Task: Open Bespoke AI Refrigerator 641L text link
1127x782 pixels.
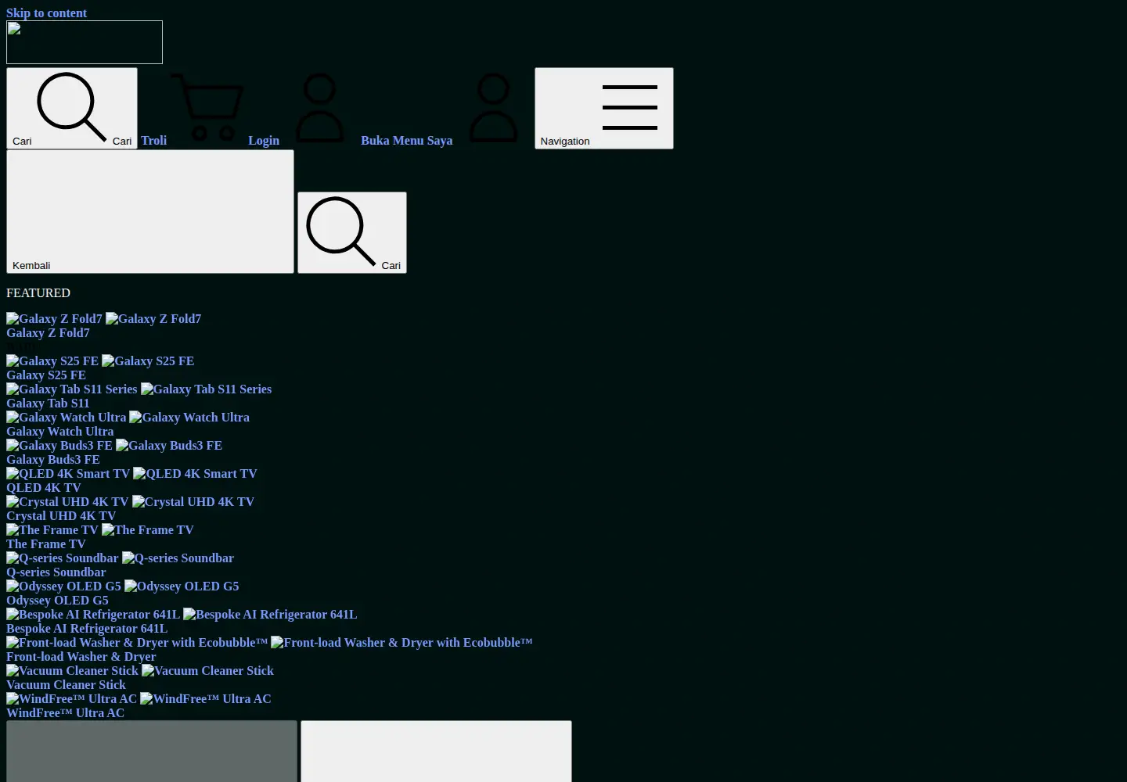Action: (87, 629)
